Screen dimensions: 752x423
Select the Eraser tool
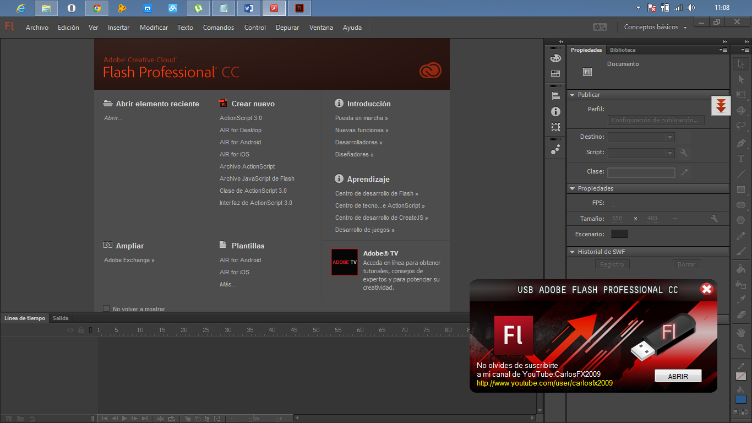tap(741, 315)
